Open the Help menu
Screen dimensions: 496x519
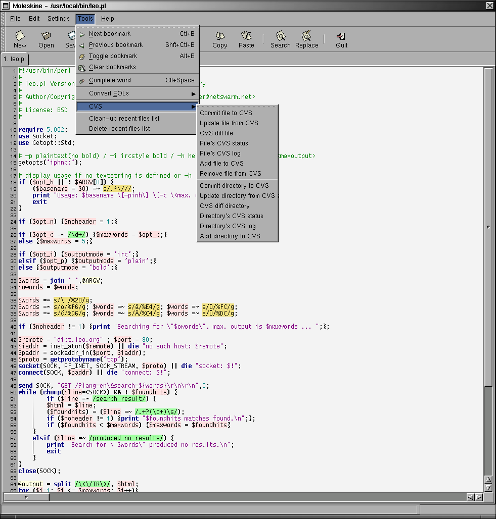click(108, 19)
